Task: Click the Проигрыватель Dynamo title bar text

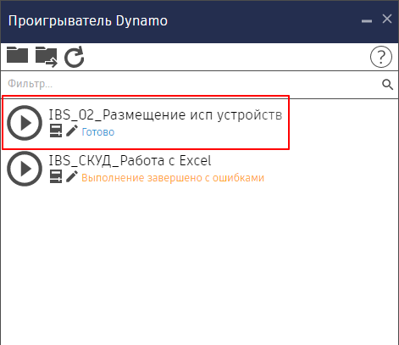Action: coord(88,21)
